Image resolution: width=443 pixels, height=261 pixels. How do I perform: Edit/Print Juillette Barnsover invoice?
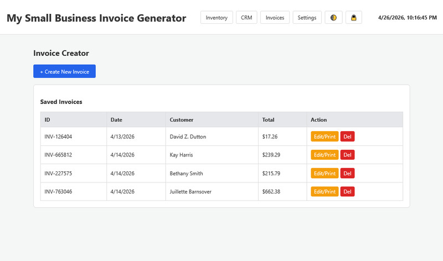click(324, 191)
